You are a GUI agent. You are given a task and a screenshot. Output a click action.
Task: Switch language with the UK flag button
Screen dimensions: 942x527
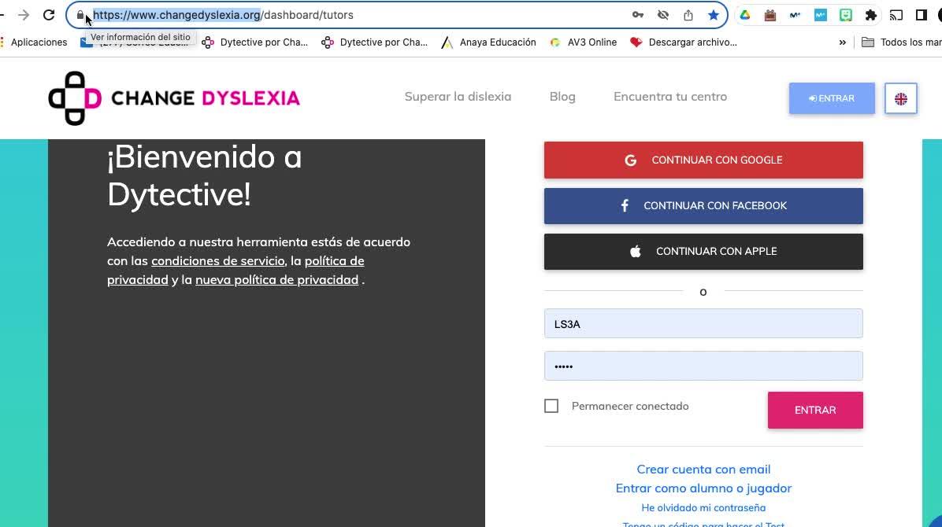point(900,98)
